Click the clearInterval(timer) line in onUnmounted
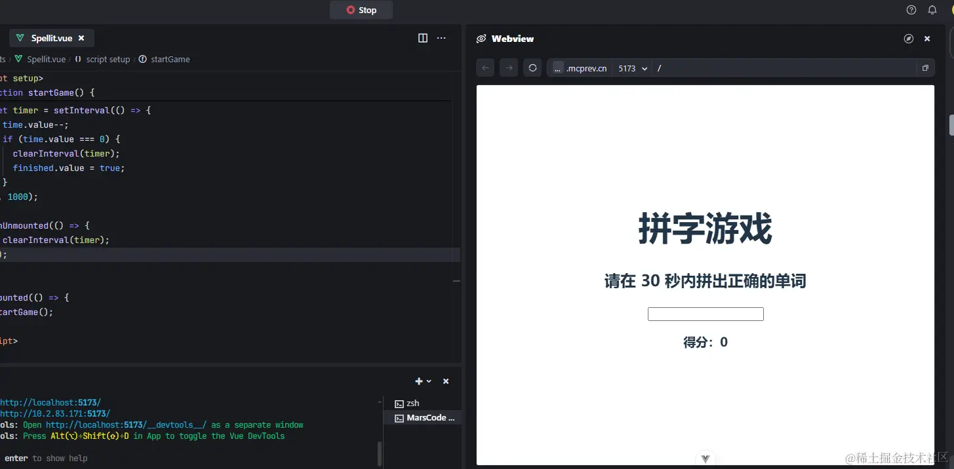Screen dimensions: 954x469 [56, 240]
